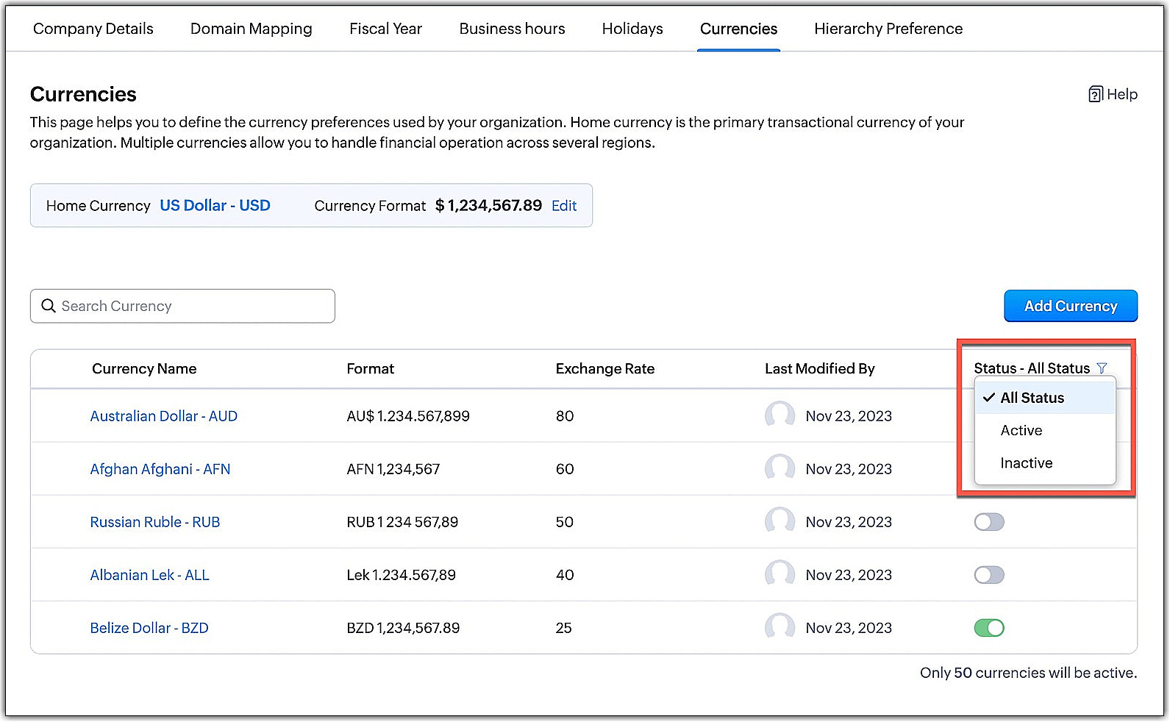Select Active from the status dropdown
1170x722 pixels.
[1021, 431]
